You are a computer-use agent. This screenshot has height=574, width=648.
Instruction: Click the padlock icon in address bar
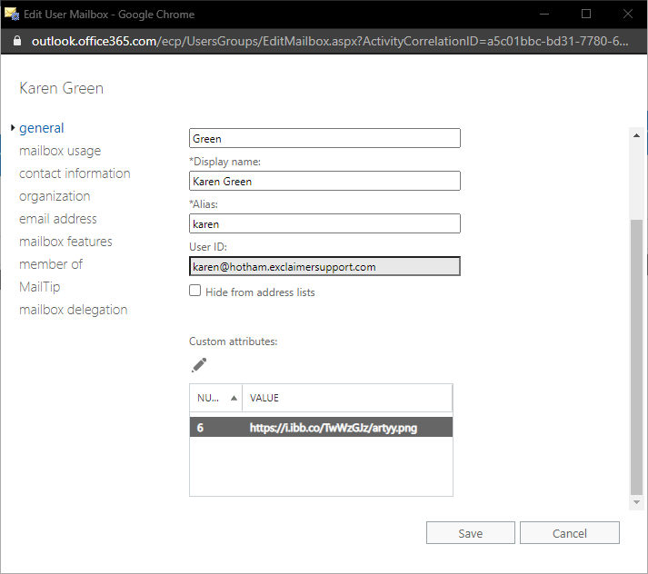pyautogui.click(x=15, y=42)
